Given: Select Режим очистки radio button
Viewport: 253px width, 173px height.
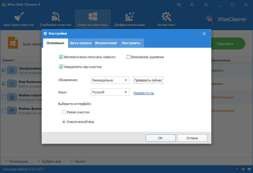Looking at the screenshot, I should (64, 112).
